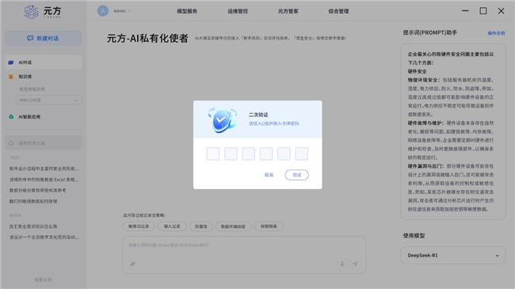This screenshot has width=515, height=289.
Task: Click the 新建对话 button
Action: click(x=43, y=38)
